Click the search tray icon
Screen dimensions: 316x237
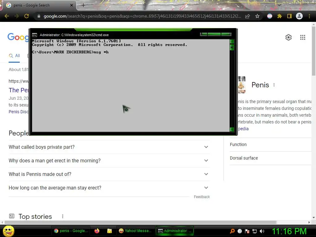[x=232, y=231]
